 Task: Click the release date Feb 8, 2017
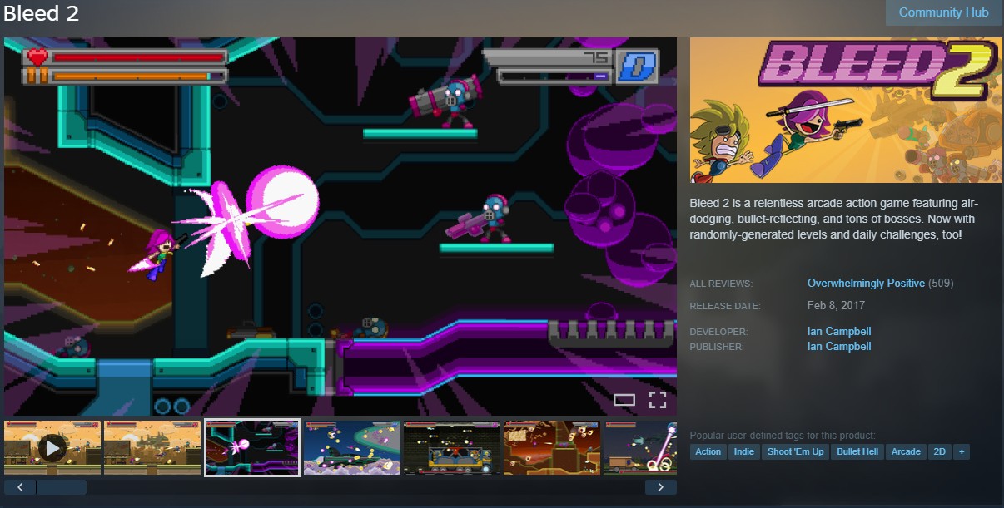(836, 306)
